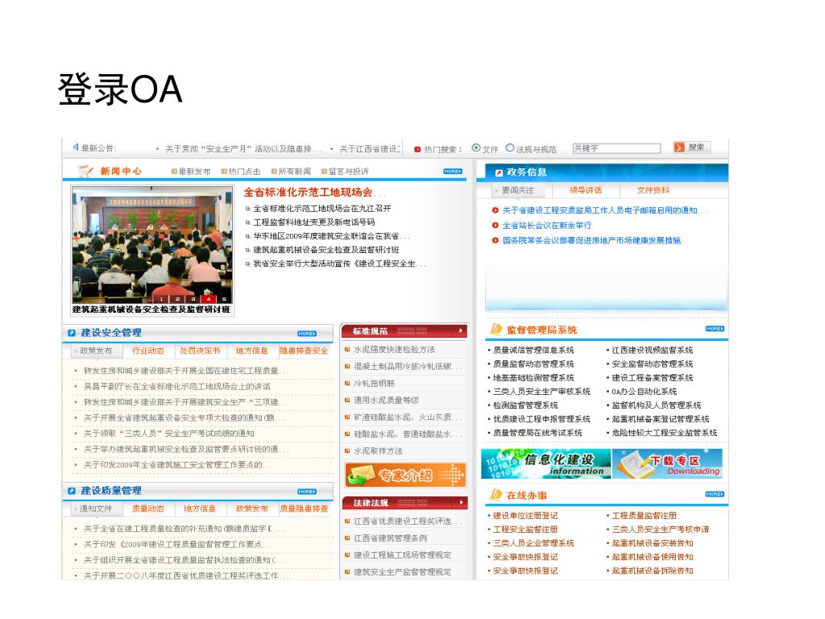The image size is (825, 619).
Task: Click the news conference photo thumbnail
Action: tap(152, 245)
